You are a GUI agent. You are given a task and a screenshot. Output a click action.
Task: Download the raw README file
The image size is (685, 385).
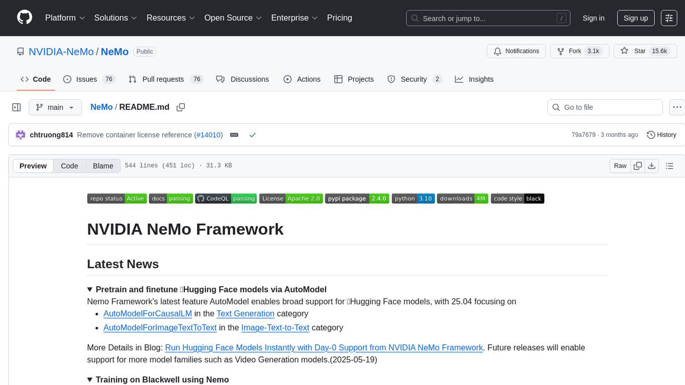click(651, 166)
